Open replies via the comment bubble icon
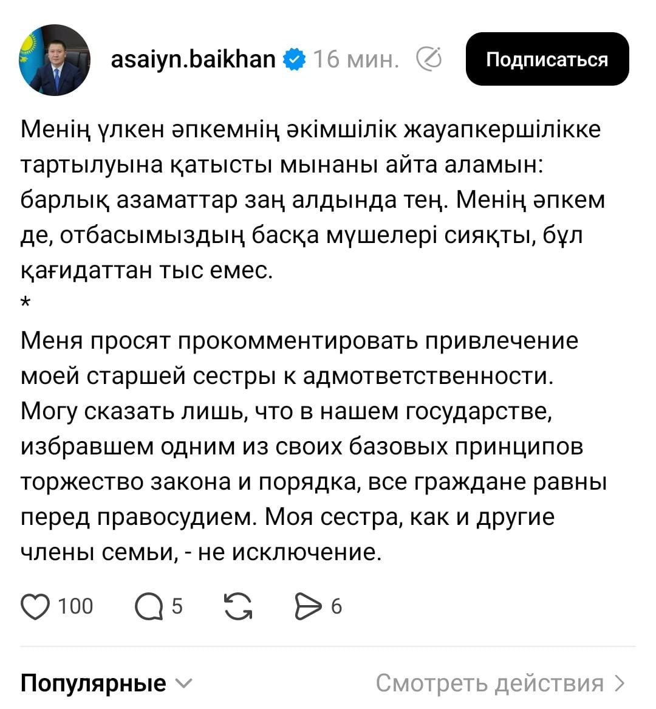Image resolution: width=656 pixels, height=709 pixels. [x=149, y=606]
